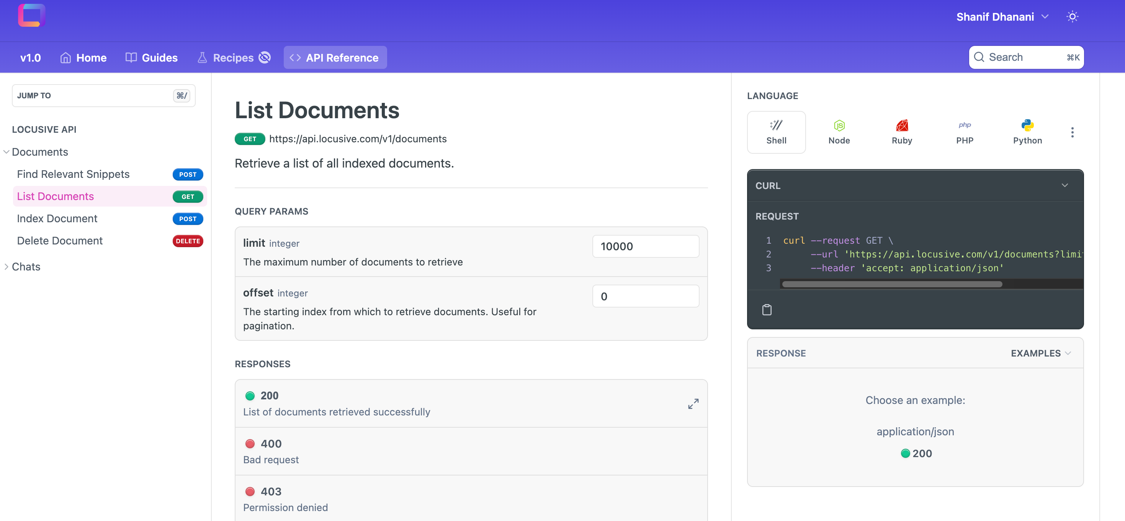The height and width of the screenshot is (521, 1125).
Task: Click the Locusive logo icon
Action: pyautogui.click(x=31, y=15)
